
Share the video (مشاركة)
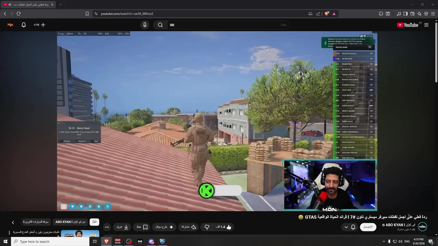[189, 227]
